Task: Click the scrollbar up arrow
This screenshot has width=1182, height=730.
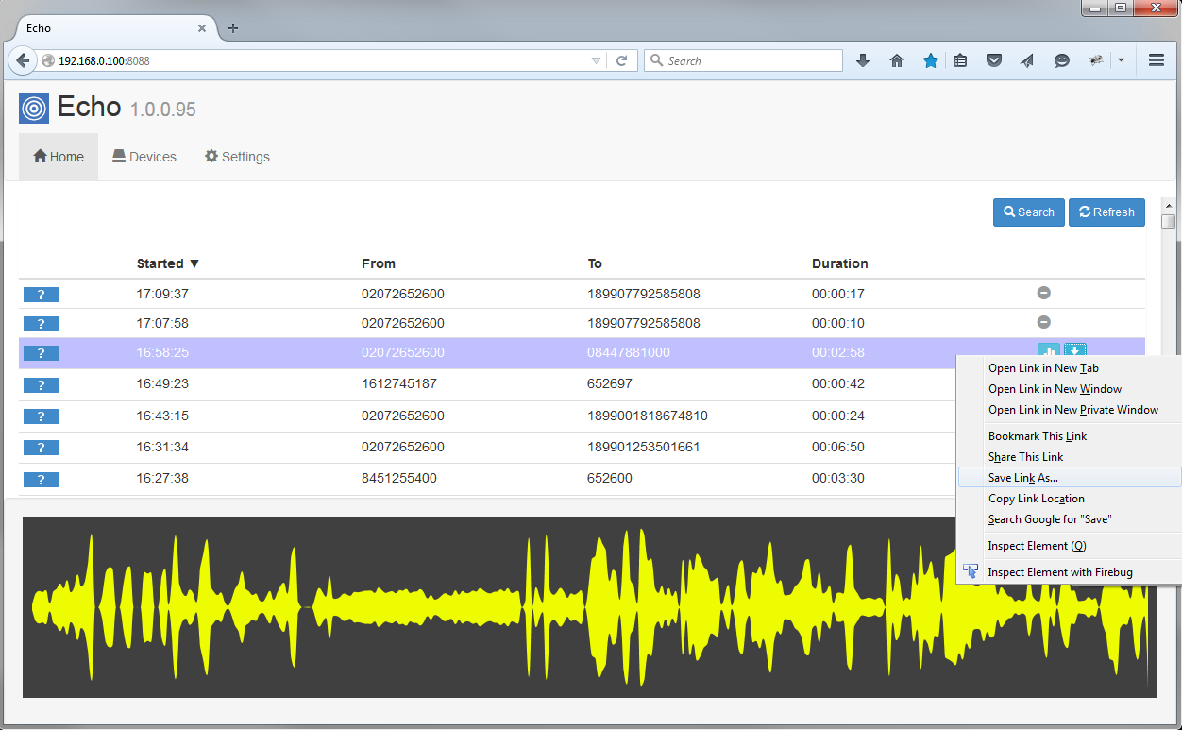Action: [1169, 205]
